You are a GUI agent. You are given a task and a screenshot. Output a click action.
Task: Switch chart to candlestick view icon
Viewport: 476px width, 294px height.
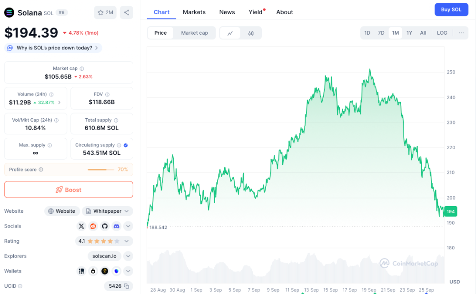pyautogui.click(x=251, y=33)
